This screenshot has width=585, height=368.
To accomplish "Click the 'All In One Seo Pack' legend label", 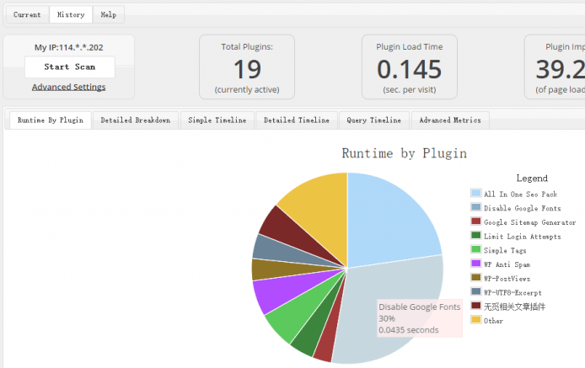I will pos(520,195).
